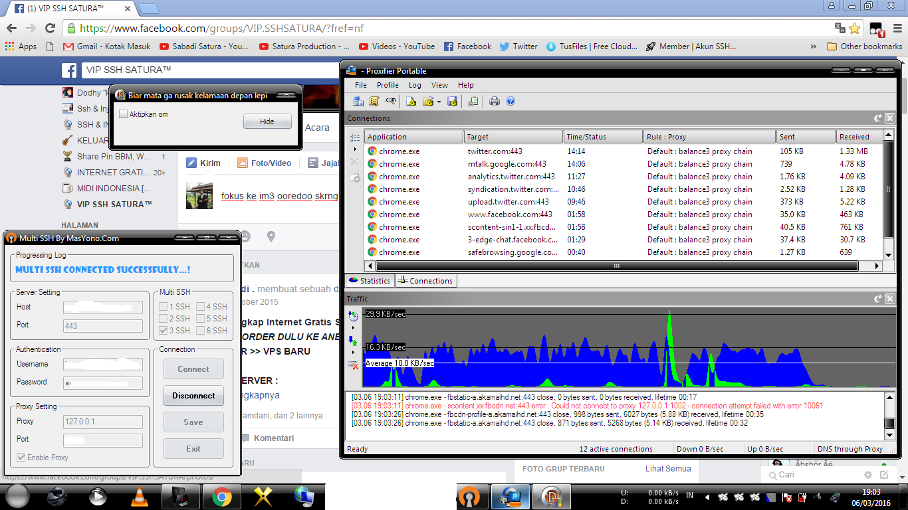908x510 pixels.
Task: Select the twitter.com:443 connection row
Action: (624, 151)
